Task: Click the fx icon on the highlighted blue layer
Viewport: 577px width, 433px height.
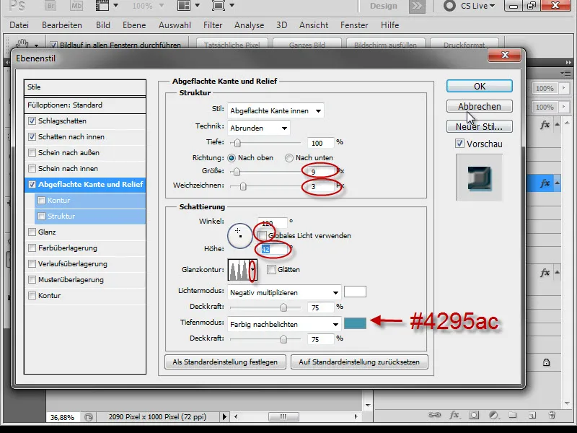Action: (545, 183)
